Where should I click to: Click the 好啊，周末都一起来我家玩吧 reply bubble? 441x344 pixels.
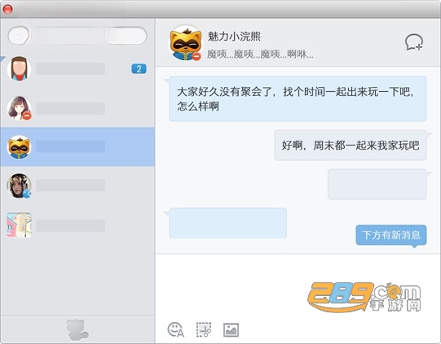[x=351, y=146]
